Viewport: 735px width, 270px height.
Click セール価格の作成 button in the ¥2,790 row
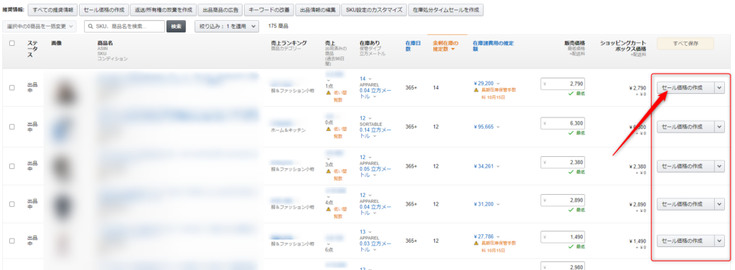click(x=685, y=87)
